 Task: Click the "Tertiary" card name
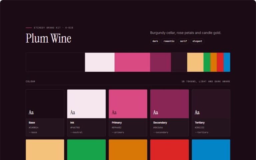click(200, 123)
